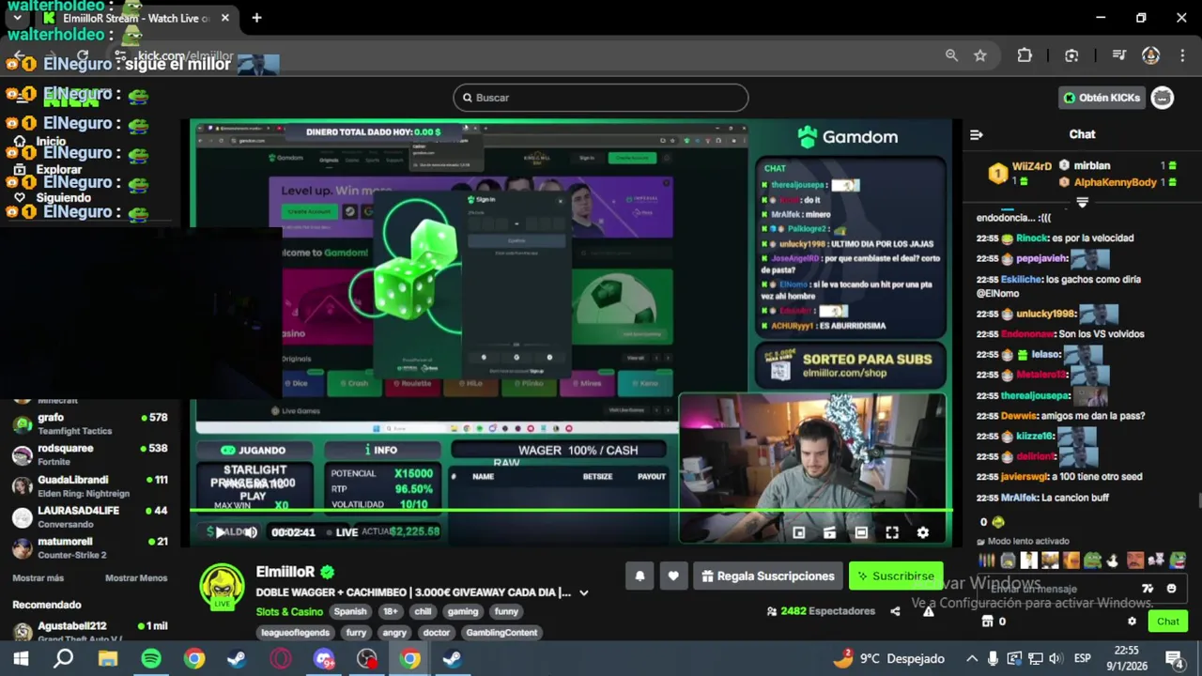
Task: Open ESP keyboard language selector
Action: coord(1083,659)
